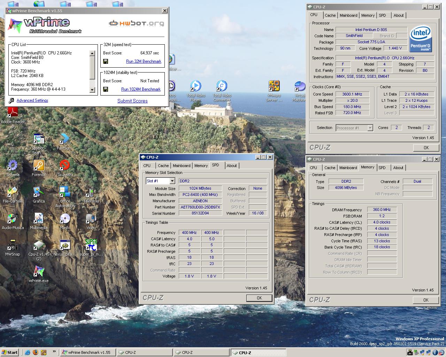Viewport: 446px width, 357px height.
Task: Click the wrench icon beside Advanced Settings
Action: (x=11, y=100)
